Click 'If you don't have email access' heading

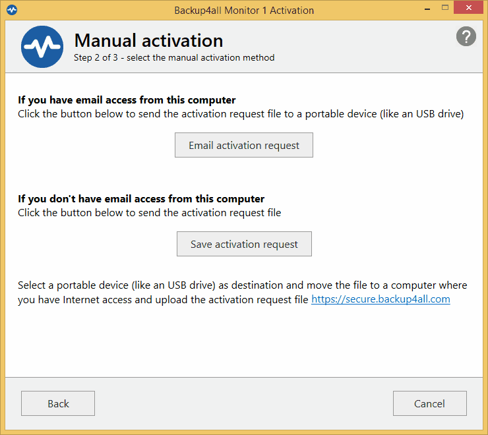[141, 199]
